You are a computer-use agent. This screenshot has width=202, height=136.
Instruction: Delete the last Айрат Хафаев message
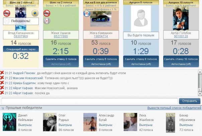click(2, 93)
